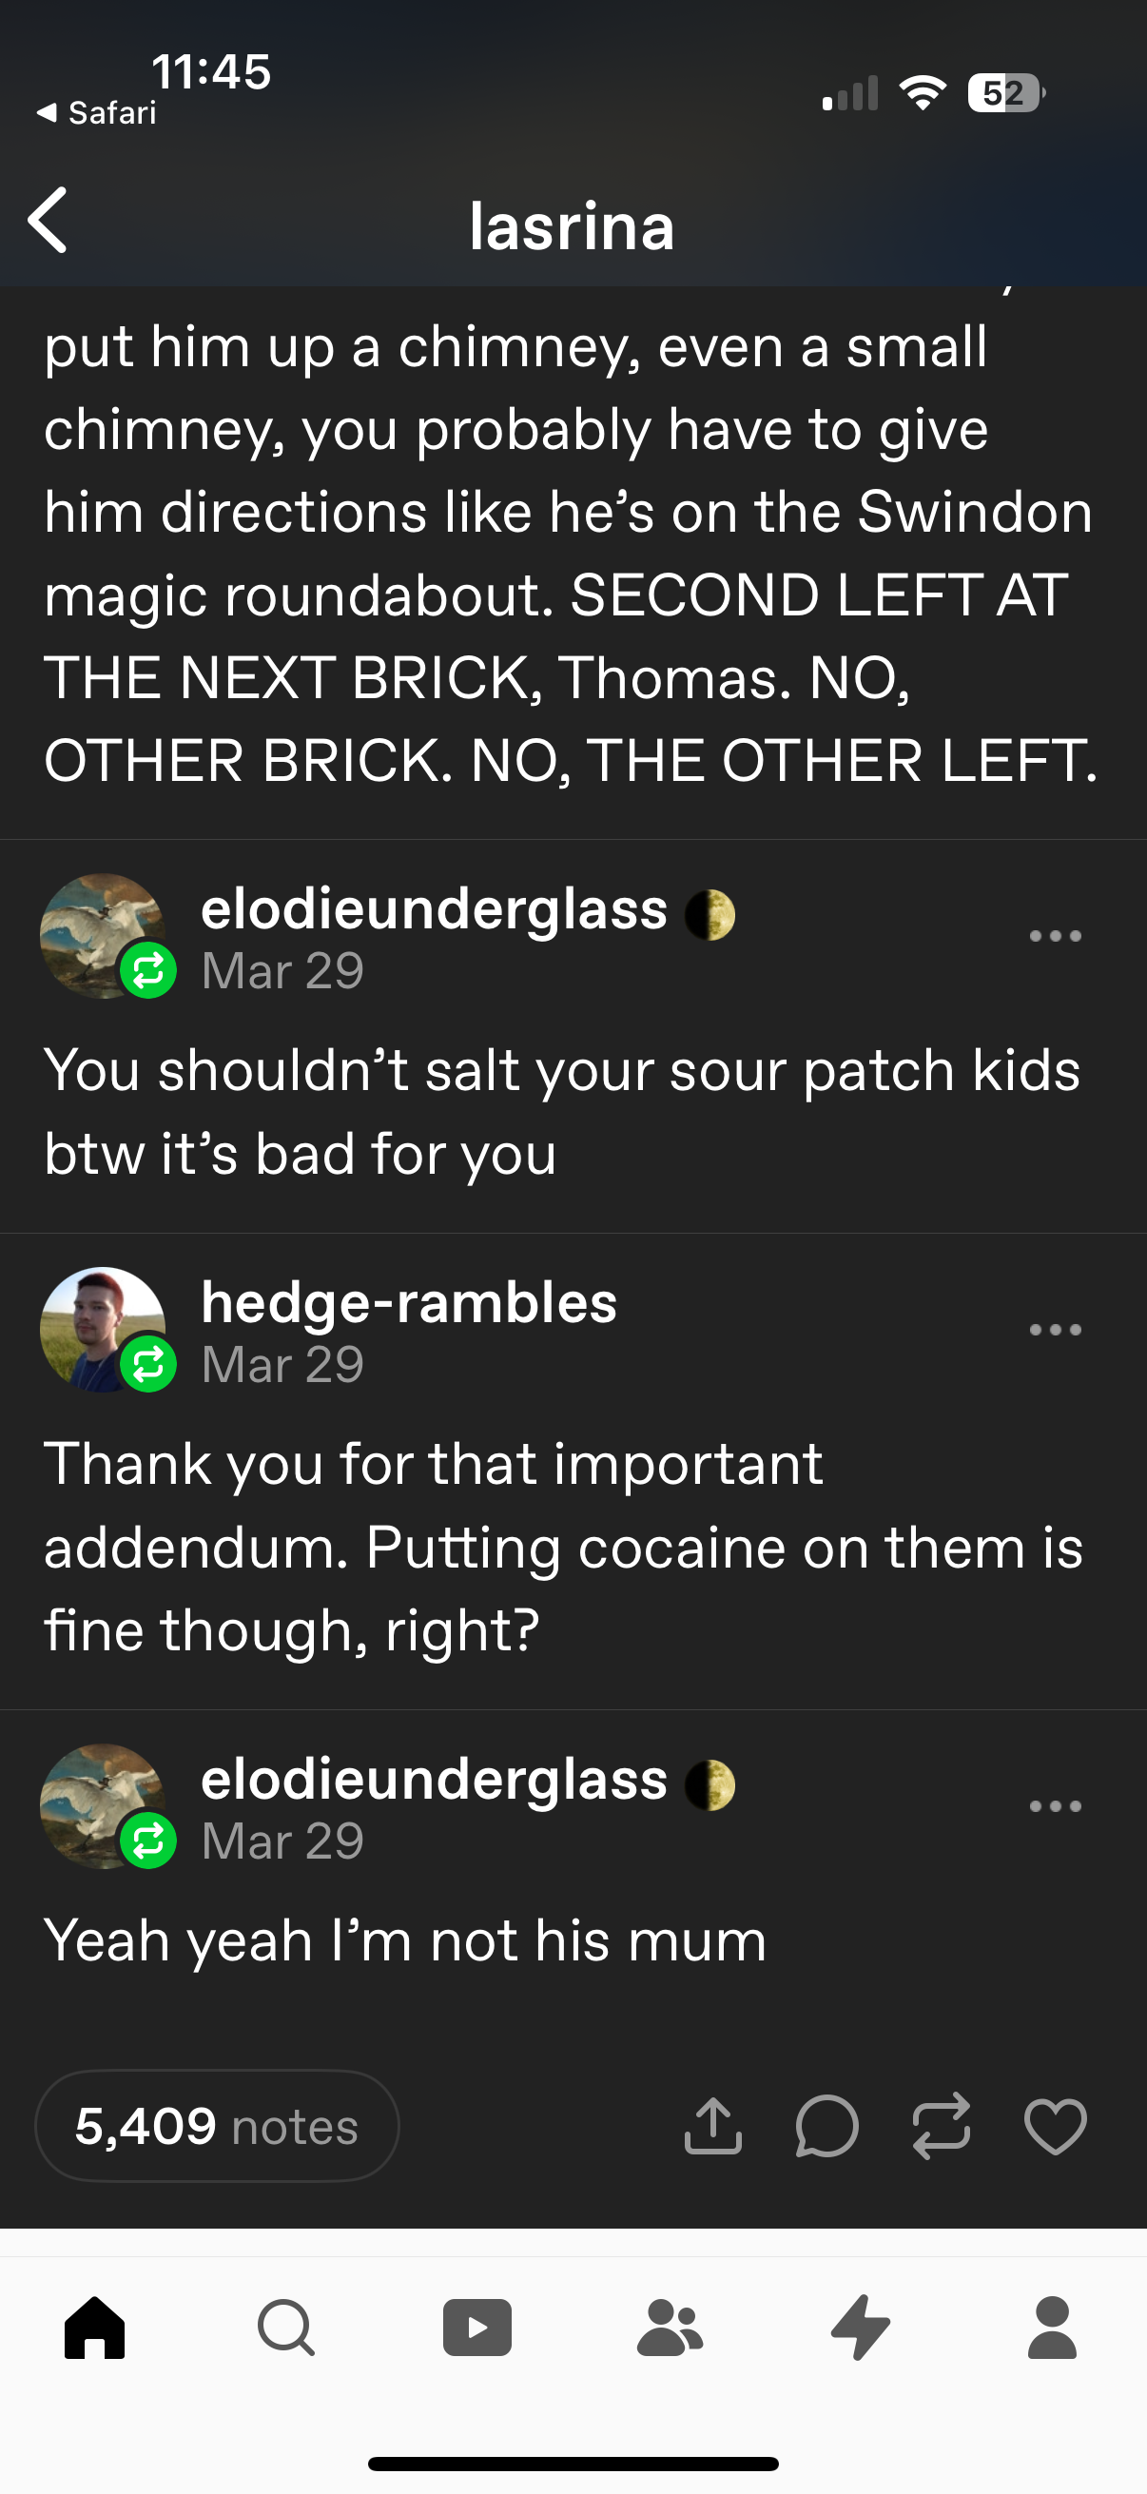
Task: Like the post with heart icon
Action: (1055, 2127)
